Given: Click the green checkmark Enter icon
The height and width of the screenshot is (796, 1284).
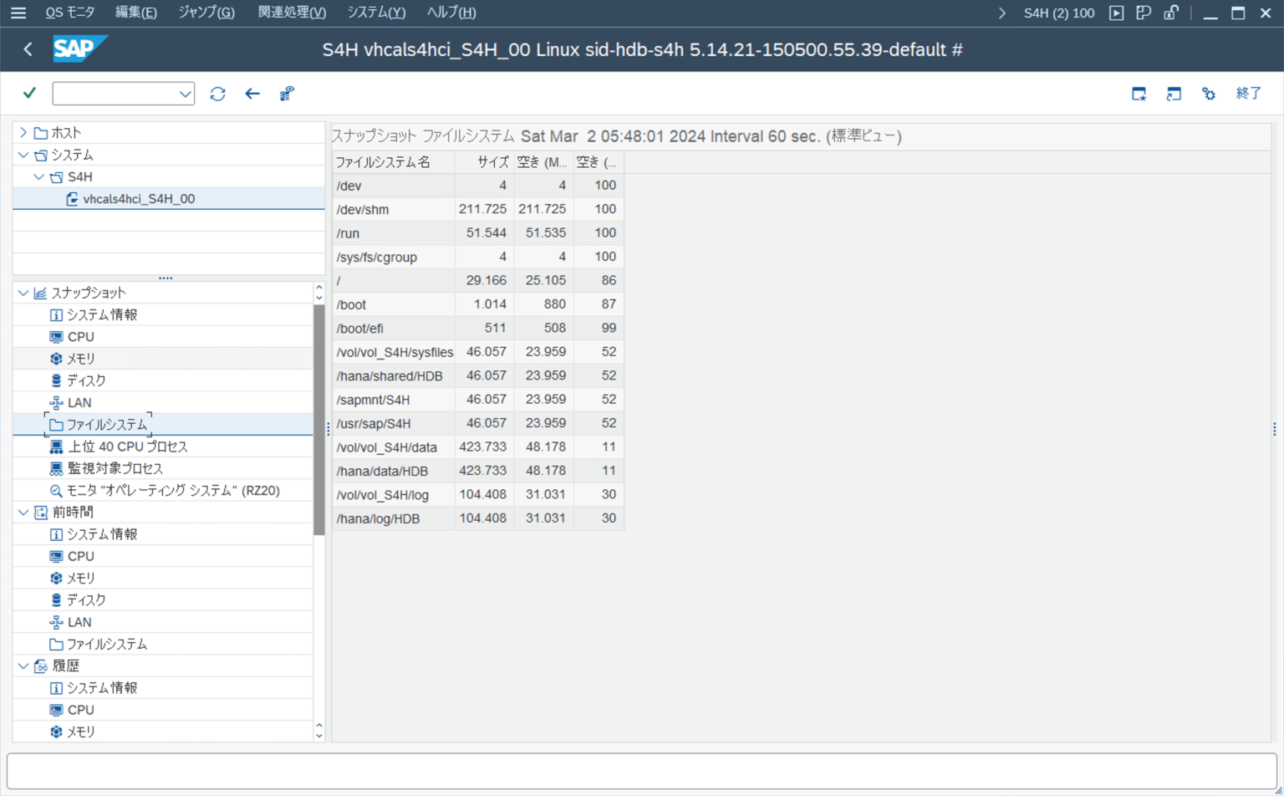Looking at the screenshot, I should pos(29,93).
